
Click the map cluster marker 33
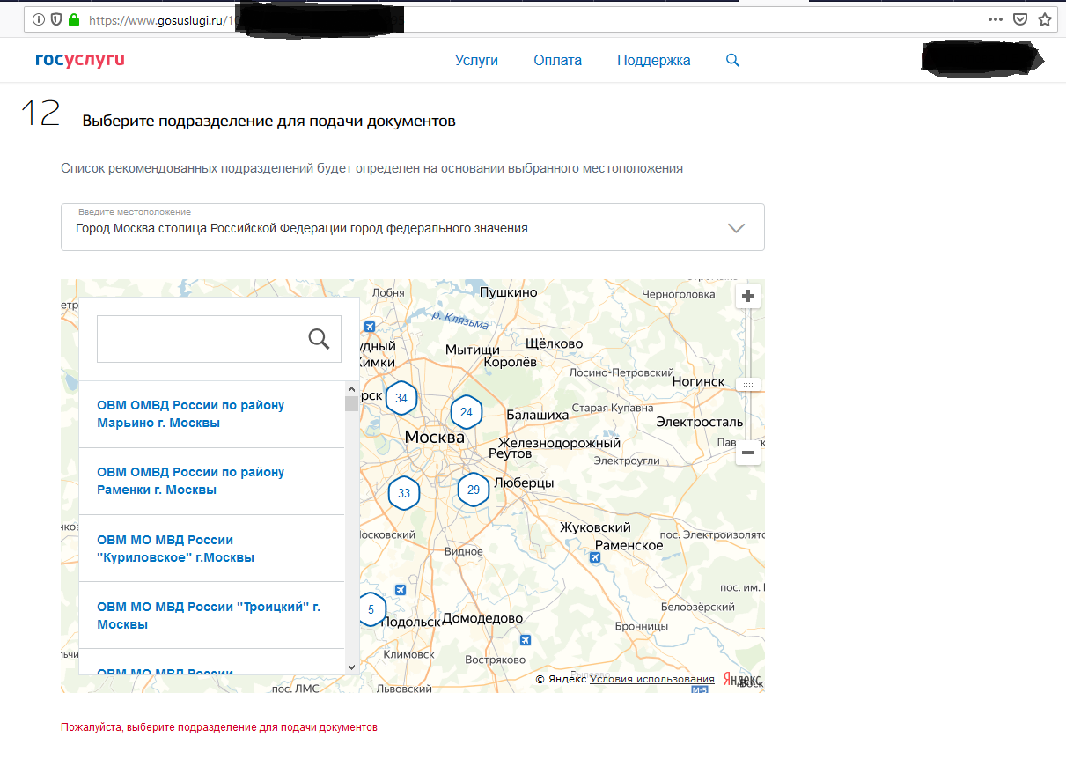tap(404, 493)
